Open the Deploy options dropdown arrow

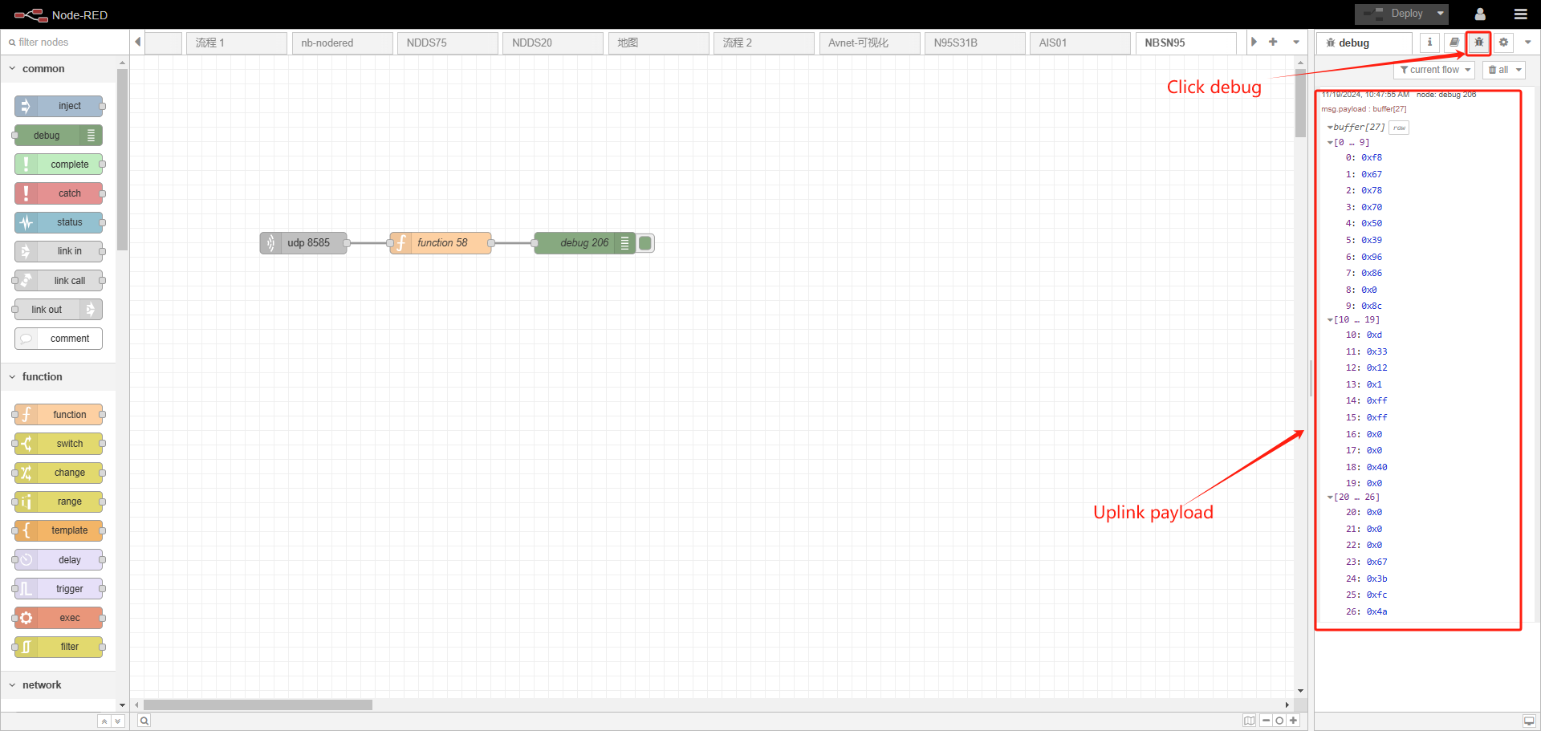coord(1441,14)
